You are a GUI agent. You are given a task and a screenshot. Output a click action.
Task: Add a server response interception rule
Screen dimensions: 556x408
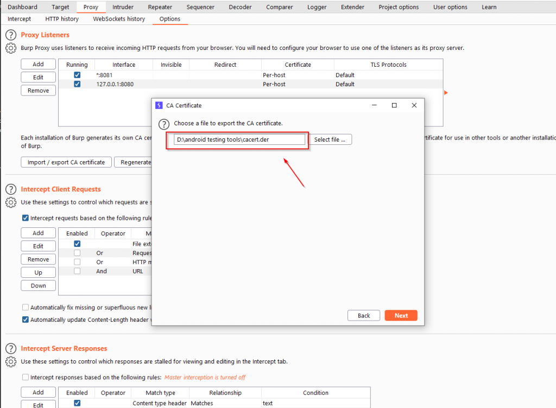[x=39, y=392]
